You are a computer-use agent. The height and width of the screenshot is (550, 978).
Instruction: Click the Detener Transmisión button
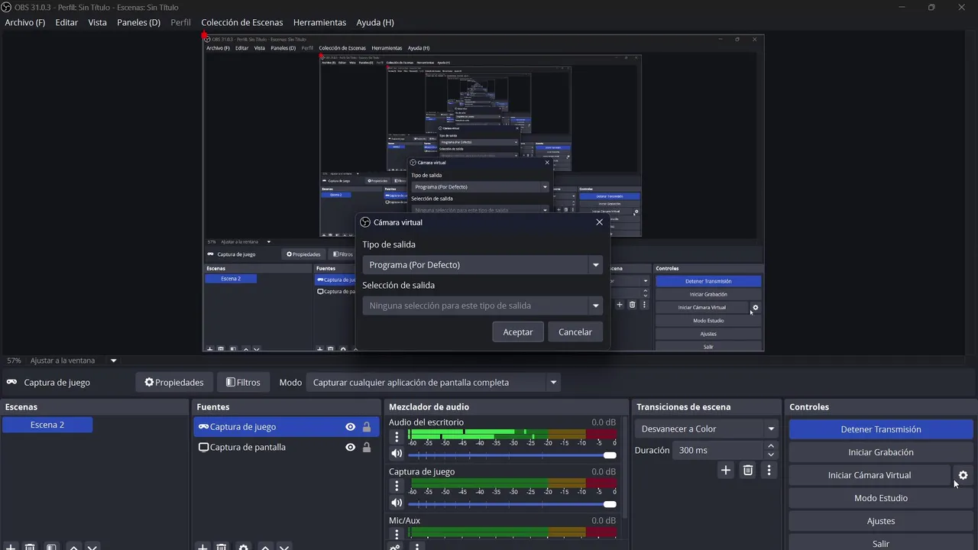pyautogui.click(x=881, y=429)
